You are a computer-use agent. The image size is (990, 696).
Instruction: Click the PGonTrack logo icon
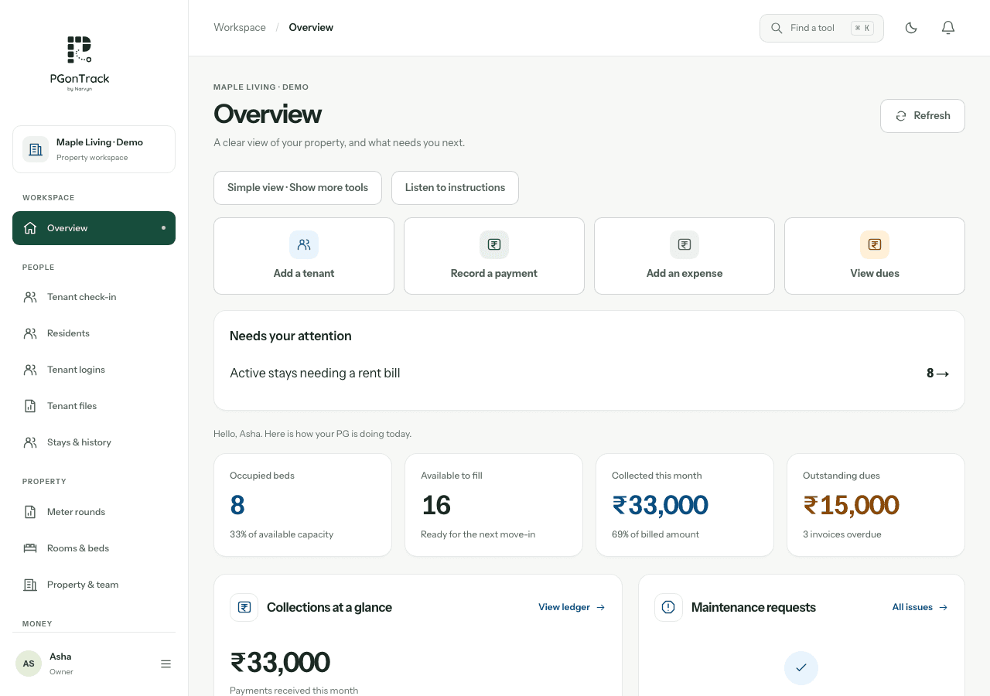click(80, 49)
